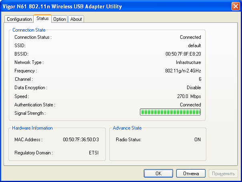
Task: Click the Regulatory Domain value 'ETSI'
Action: (x=94, y=153)
